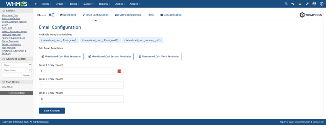Click {$abandoned_cart_client_email} variable tag
Screen dimensions: 326x125
100,40
